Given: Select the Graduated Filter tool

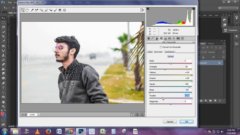Looking at the screenshot, I should [x=60, y=10].
